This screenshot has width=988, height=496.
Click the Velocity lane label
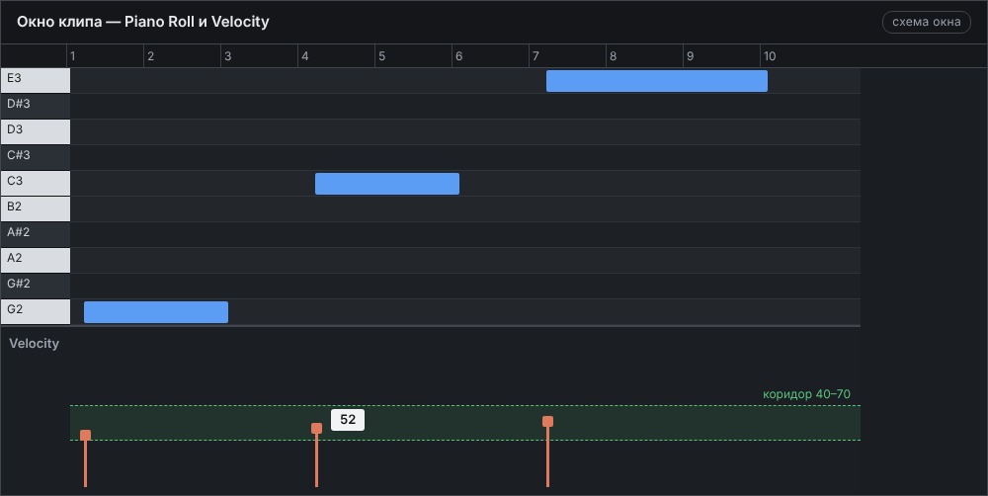pos(34,344)
